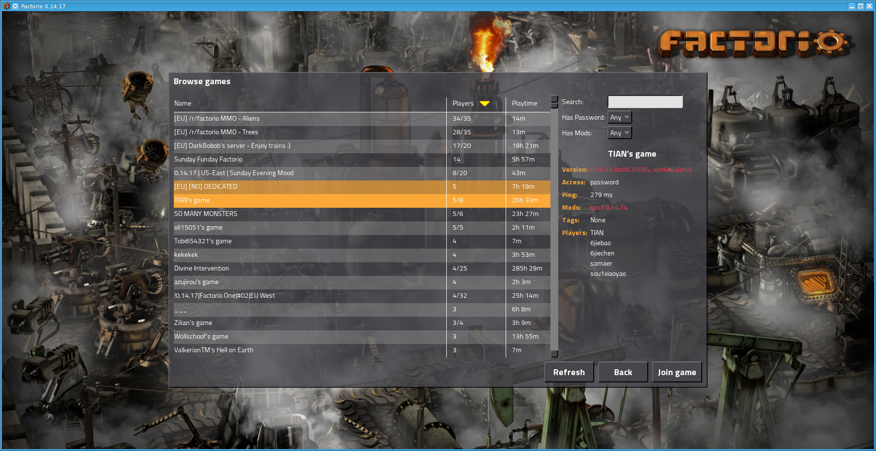Click the yellow sort arrow in Players column
This screenshot has height=451, width=876.
[x=484, y=103]
